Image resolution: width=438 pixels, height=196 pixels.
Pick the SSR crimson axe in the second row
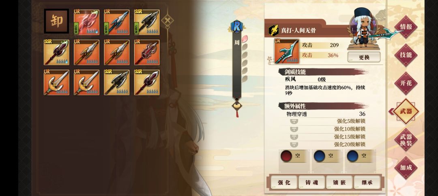[x=56, y=52]
